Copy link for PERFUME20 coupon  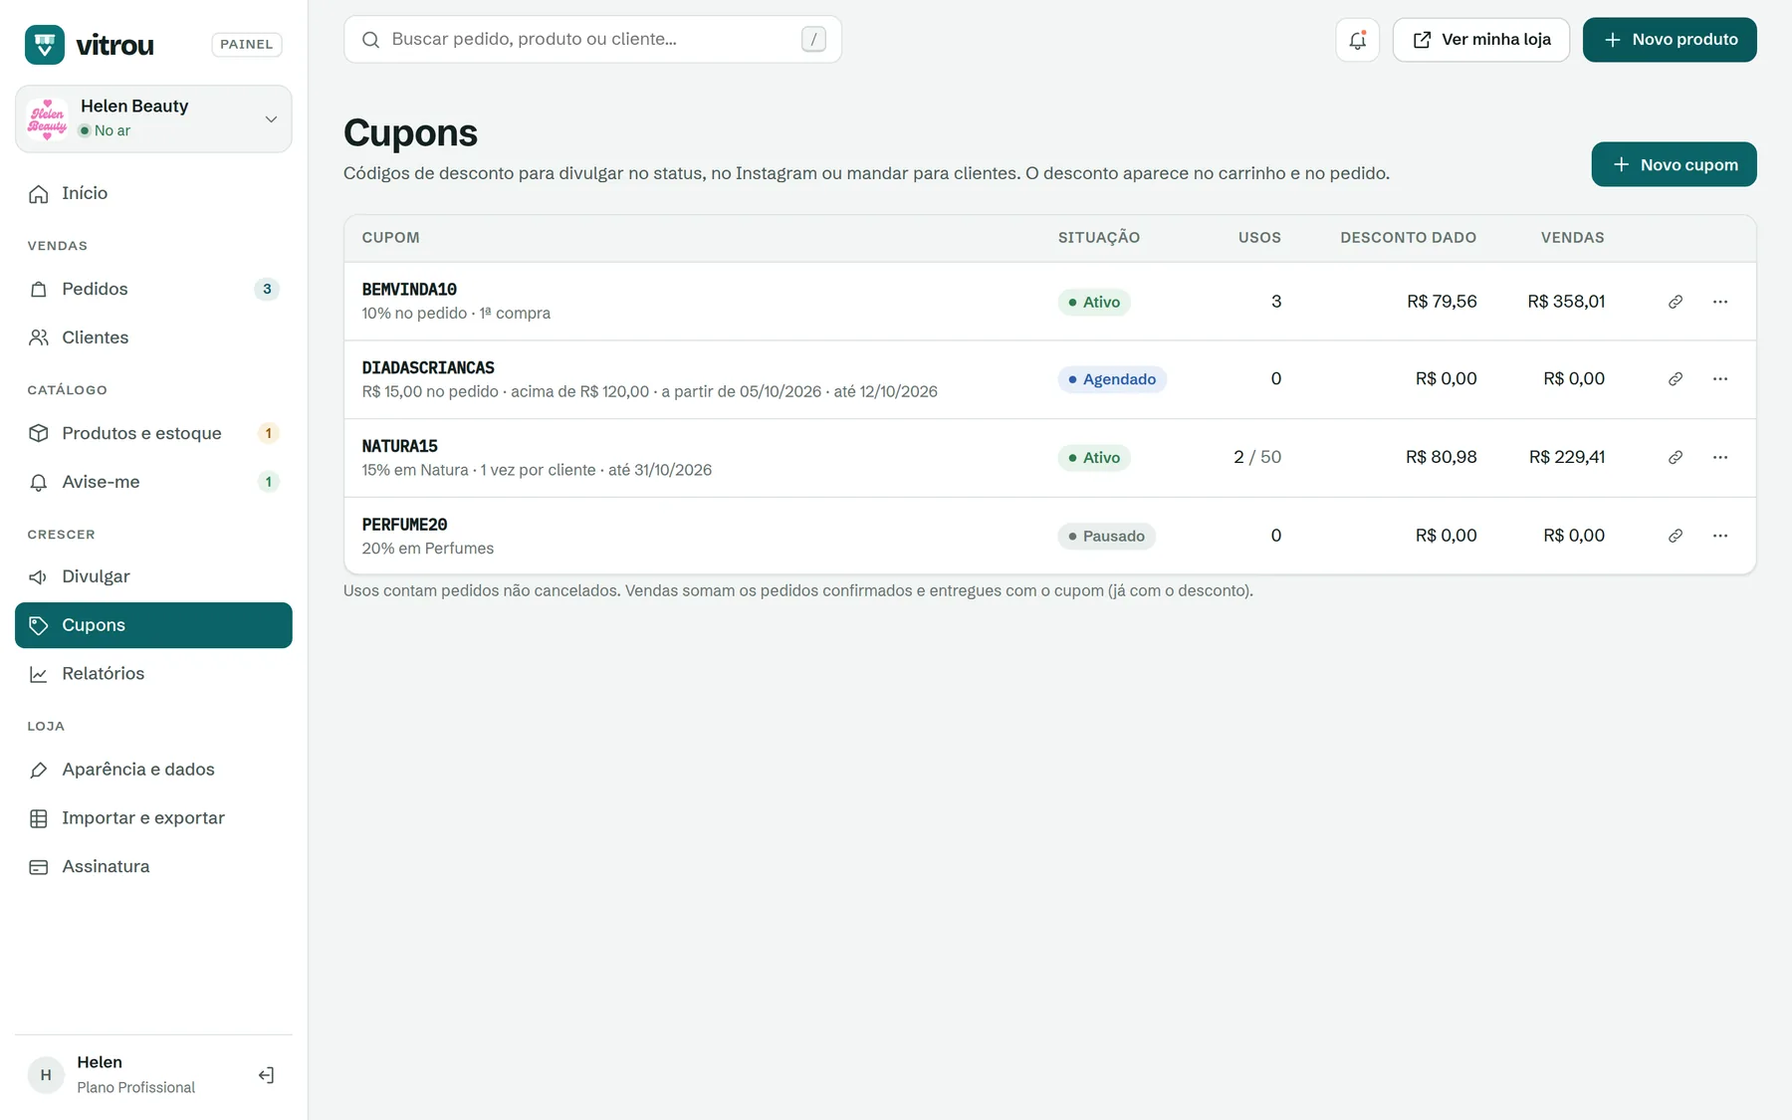[x=1676, y=536]
